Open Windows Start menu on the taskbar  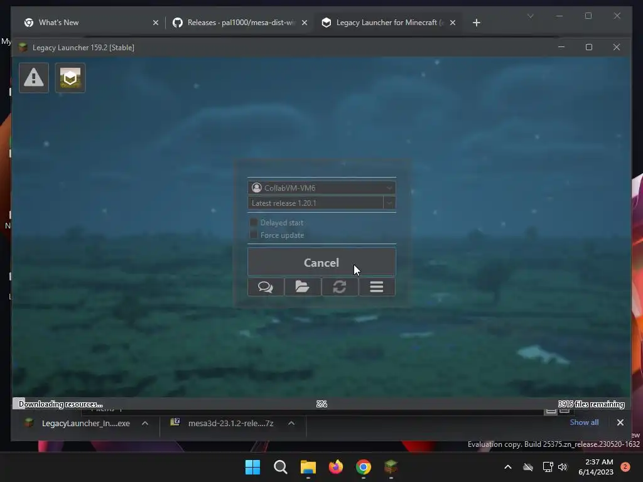tap(252, 467)
